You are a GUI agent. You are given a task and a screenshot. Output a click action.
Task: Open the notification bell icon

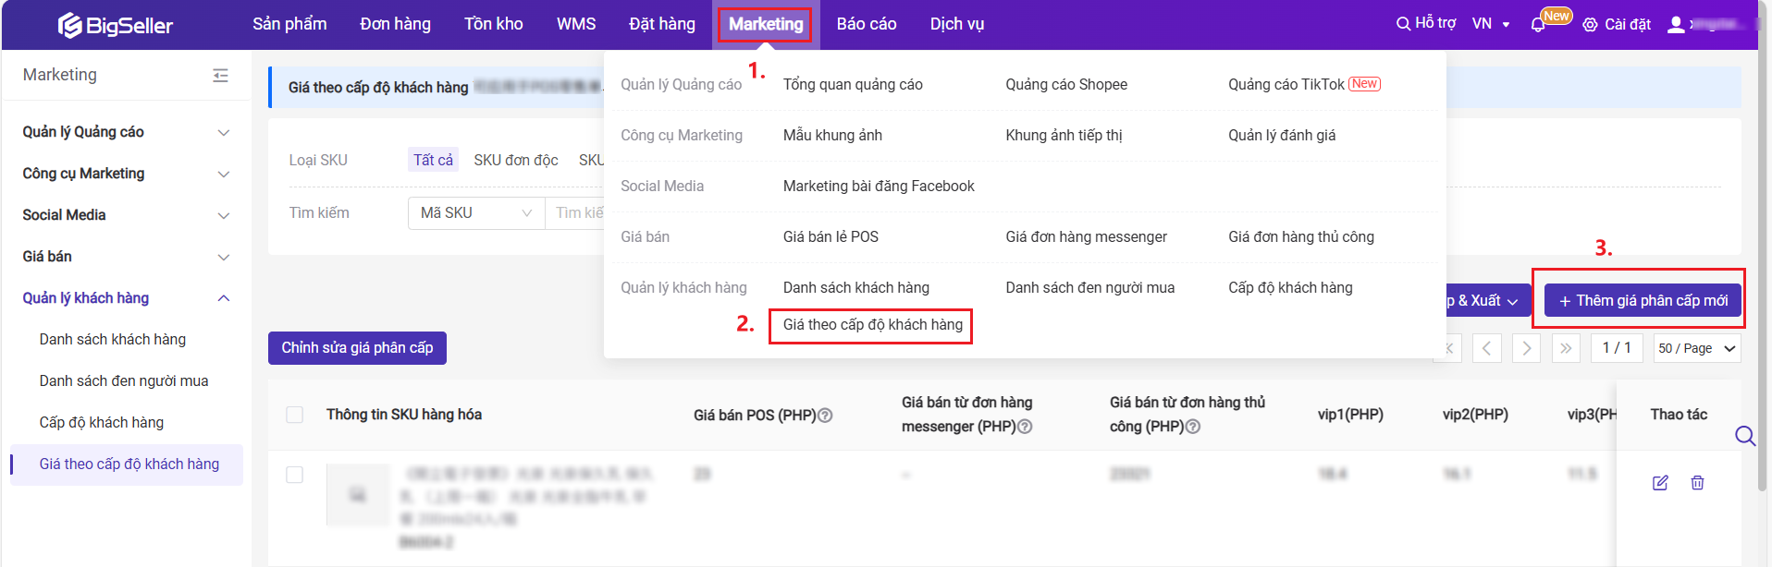pyautogui.click(x=1538, y=25)
